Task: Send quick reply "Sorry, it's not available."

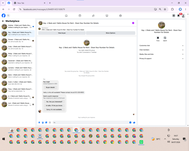Action: [x=54, y=109]
